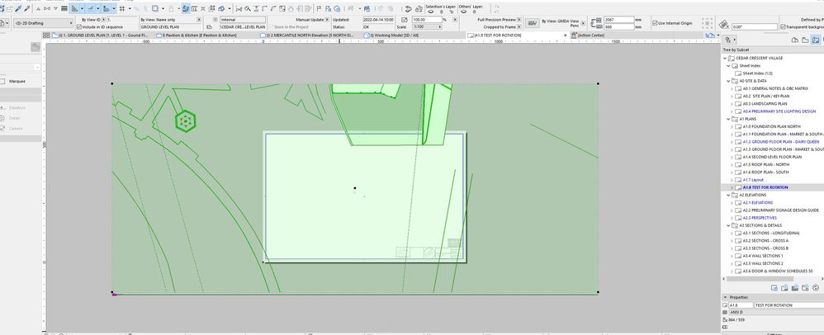Switch to GROUND LEVEL PLAN tab

[101, 35]
